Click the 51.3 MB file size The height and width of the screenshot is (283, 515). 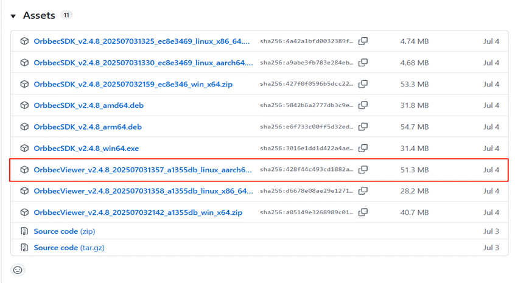[415, 170]
